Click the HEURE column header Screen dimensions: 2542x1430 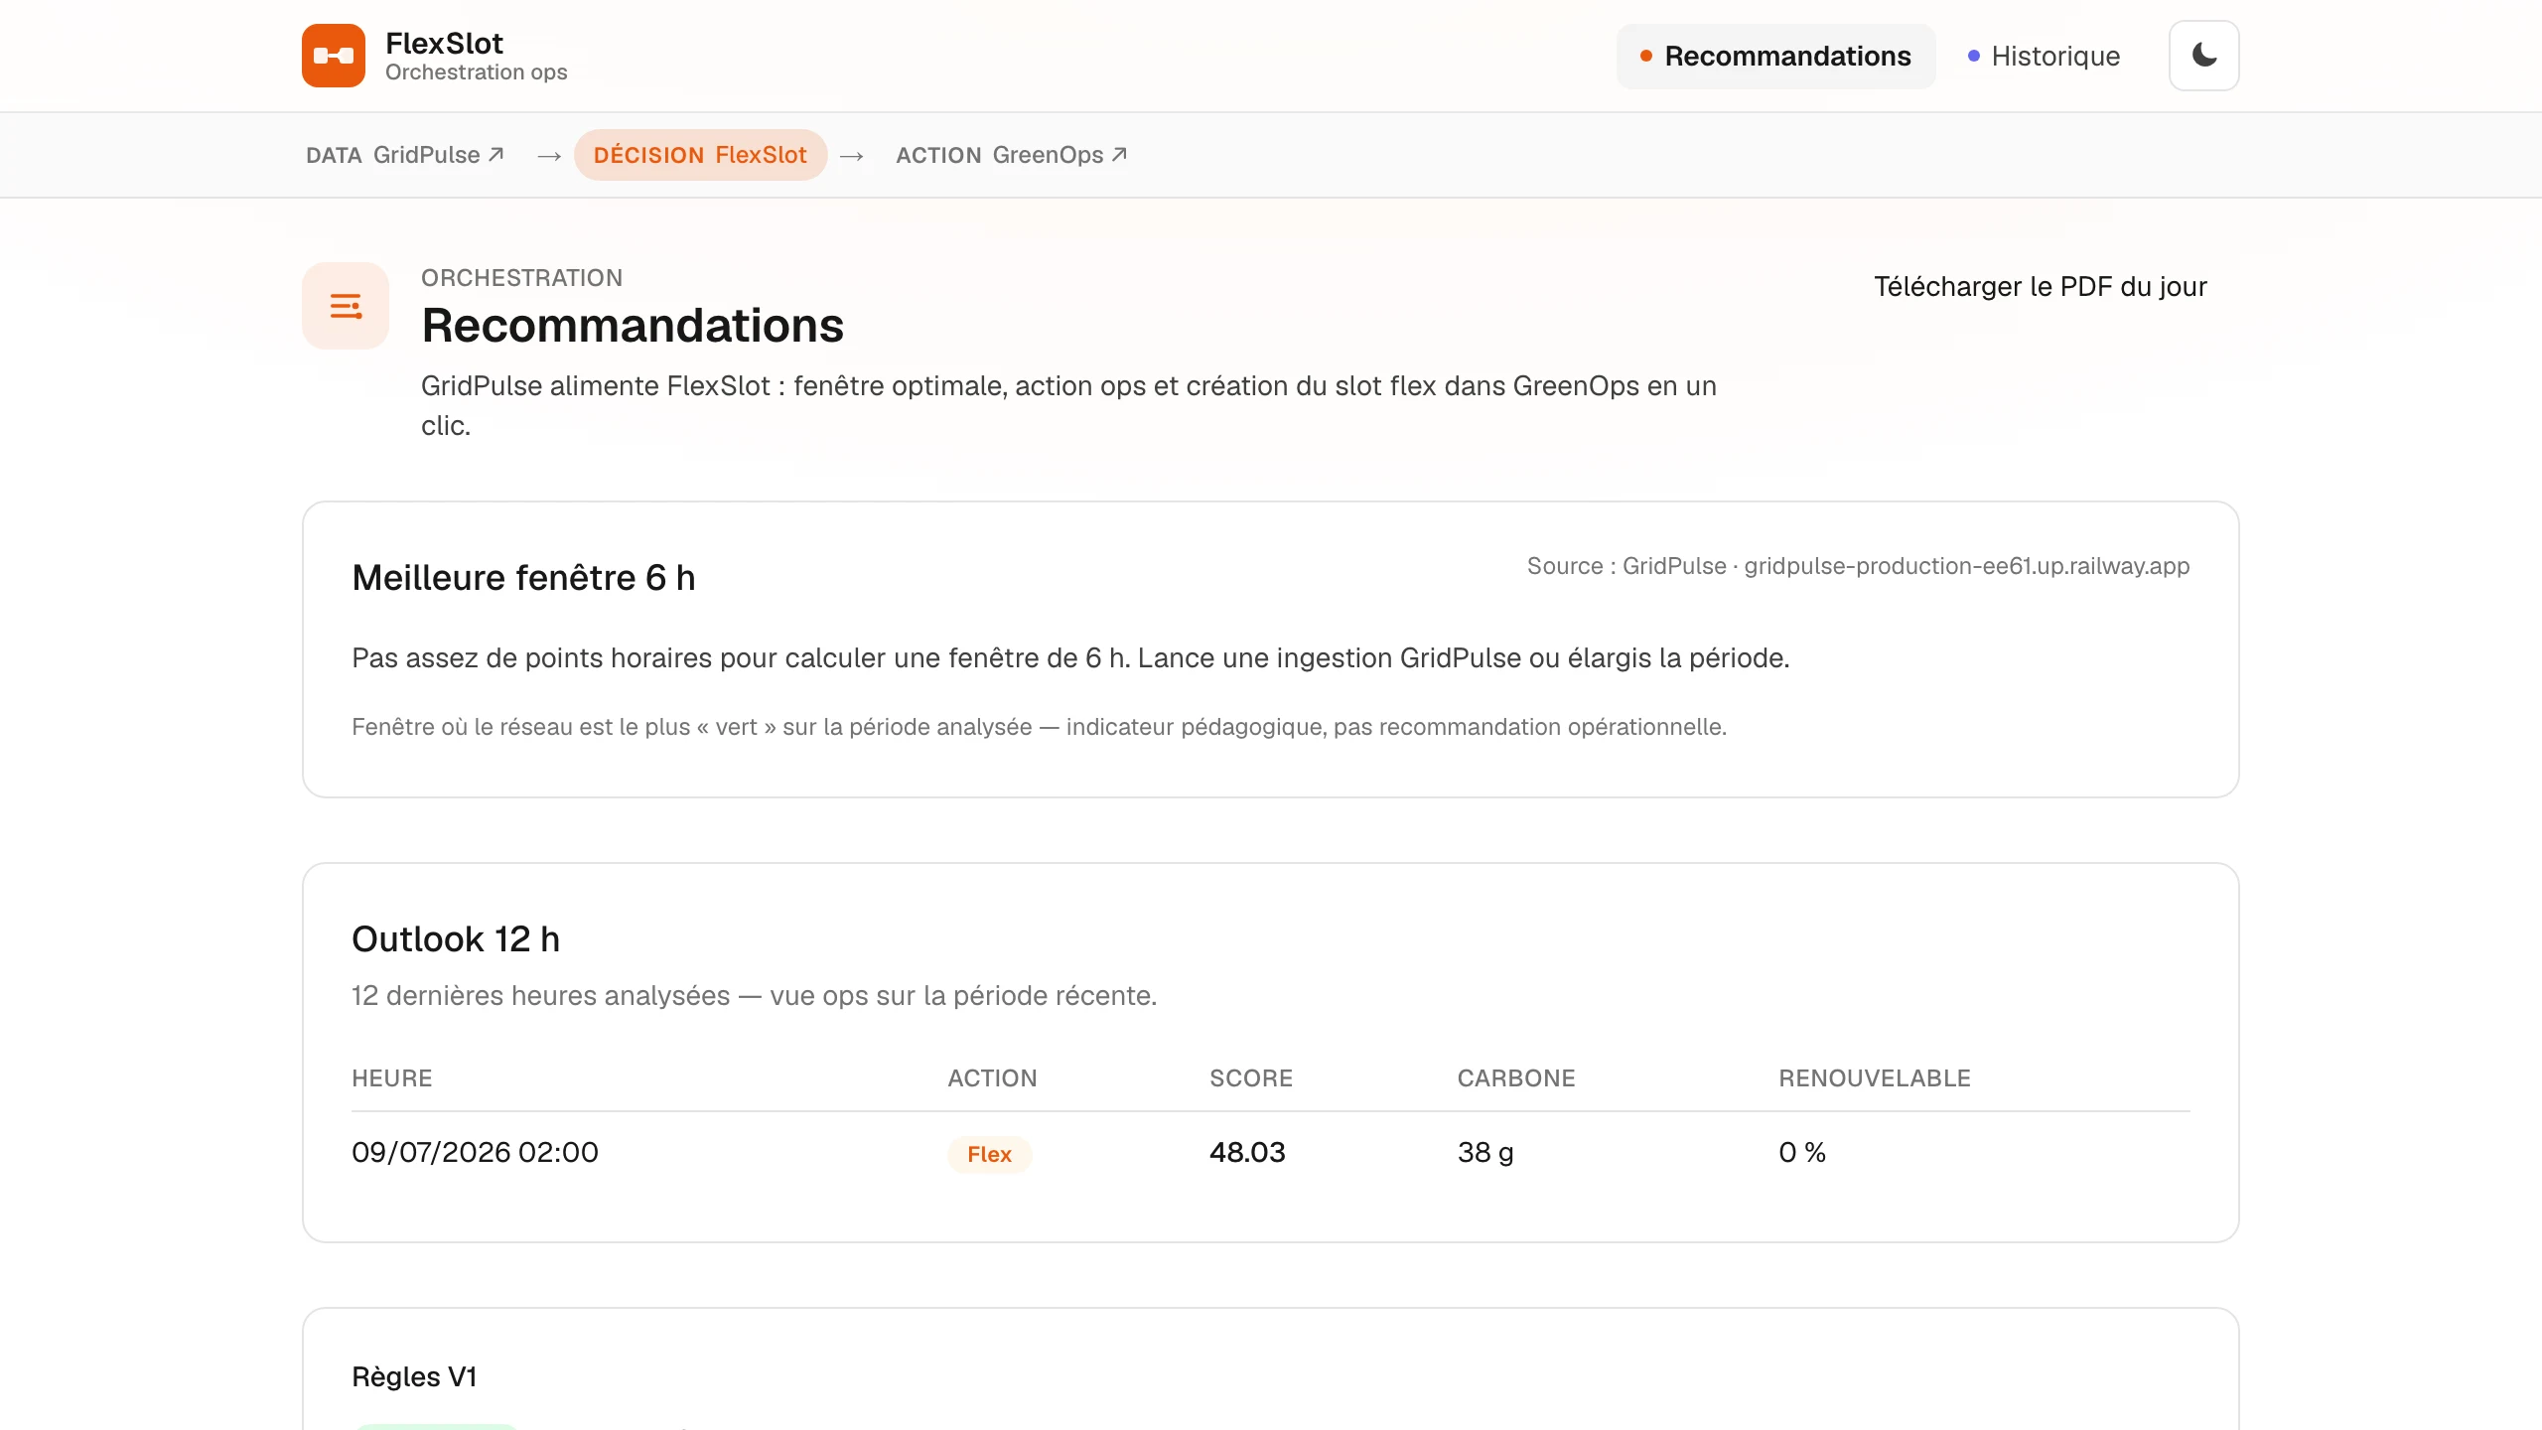click(392, 1078)
